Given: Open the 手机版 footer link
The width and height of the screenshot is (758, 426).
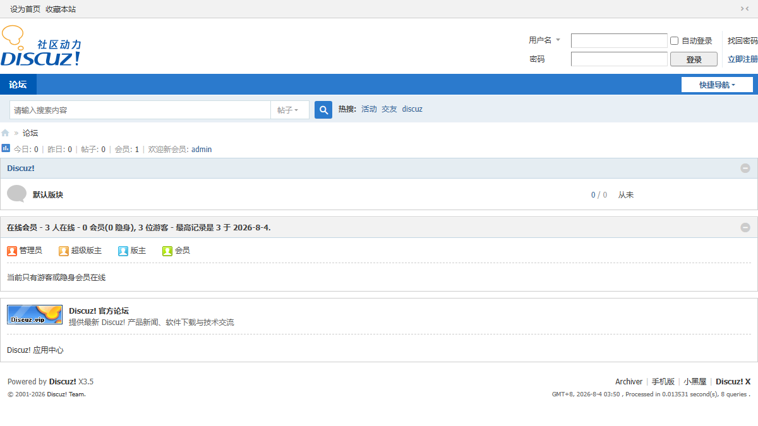Looking at the screenshot, I should tap(663, 382).
